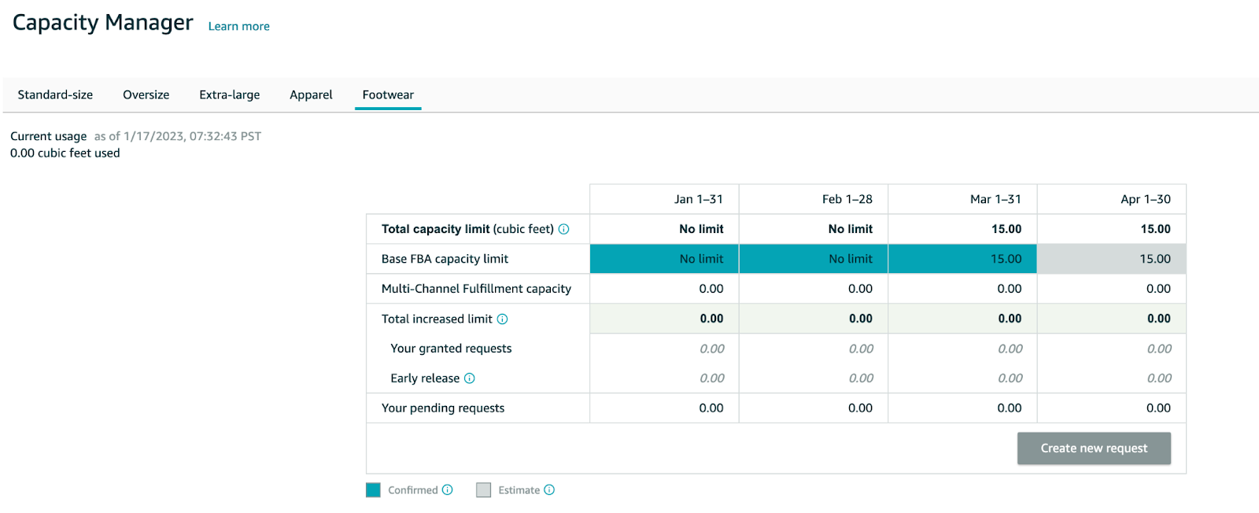Click February Multi-Channel Fulfillment 0.00 value

point(860,289)
